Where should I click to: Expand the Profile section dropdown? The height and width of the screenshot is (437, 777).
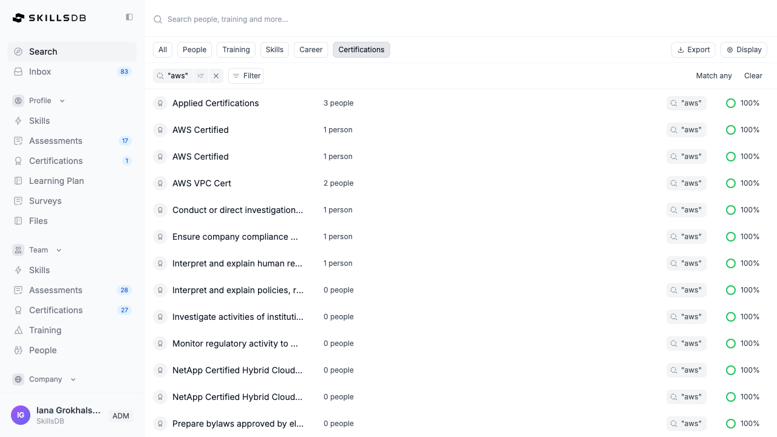tap(62, 101)
